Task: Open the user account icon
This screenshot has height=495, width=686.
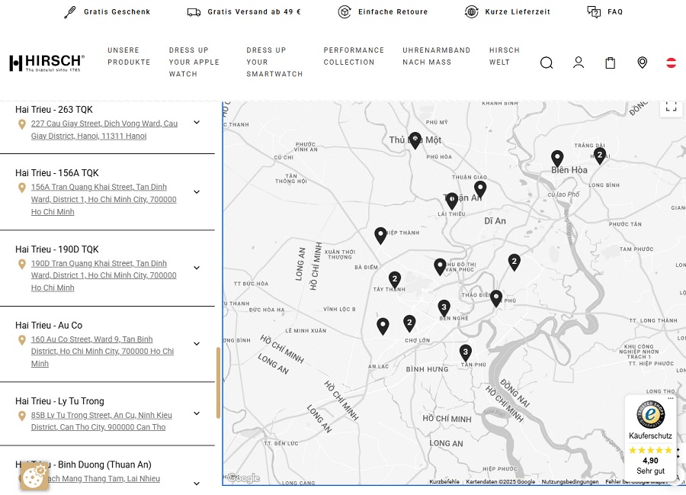Action: (579, 63)
